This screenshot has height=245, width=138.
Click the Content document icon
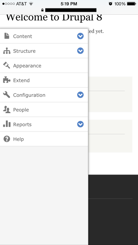click(x=7, y=36)
